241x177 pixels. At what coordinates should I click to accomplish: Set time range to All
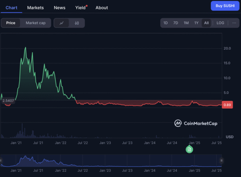click(206, 23)
